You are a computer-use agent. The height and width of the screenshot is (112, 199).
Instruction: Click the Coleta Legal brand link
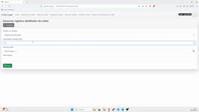7,15
